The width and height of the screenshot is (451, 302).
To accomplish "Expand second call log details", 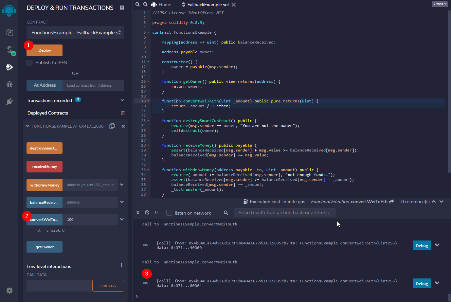I will 437,283.
